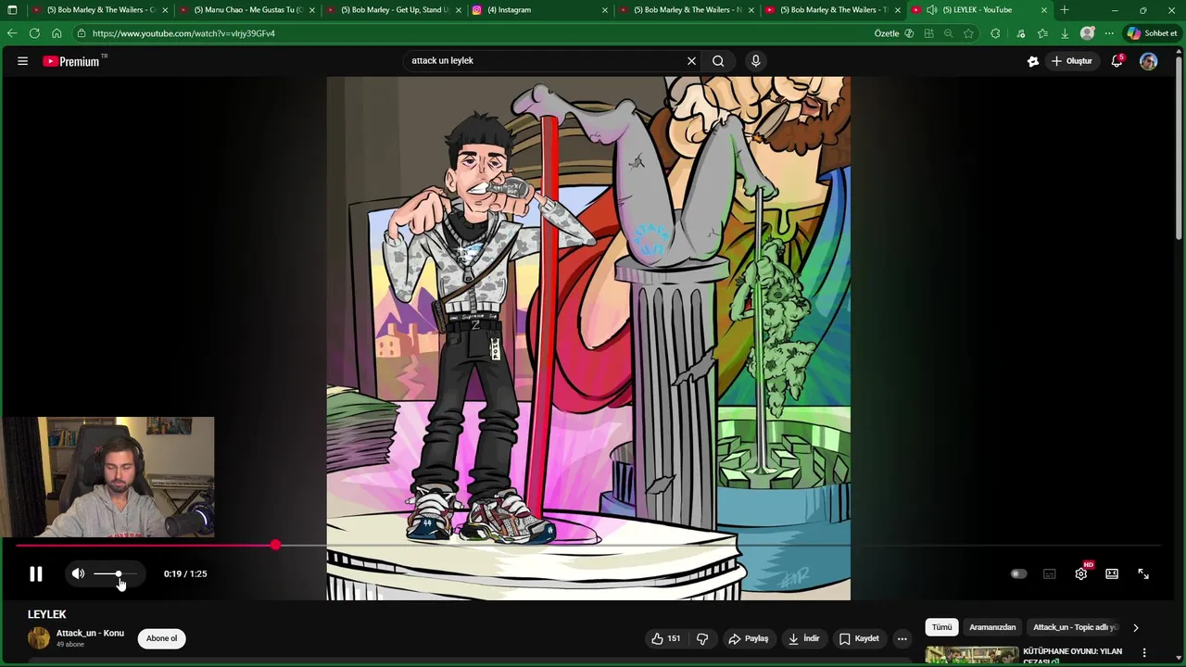
Task: Select the Aramanızdan filter chip
Action: click(x=992, y=627)
